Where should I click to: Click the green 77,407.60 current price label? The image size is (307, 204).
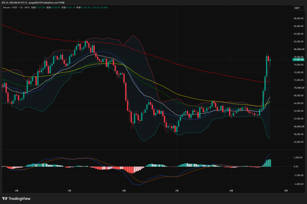pos(298,59)
